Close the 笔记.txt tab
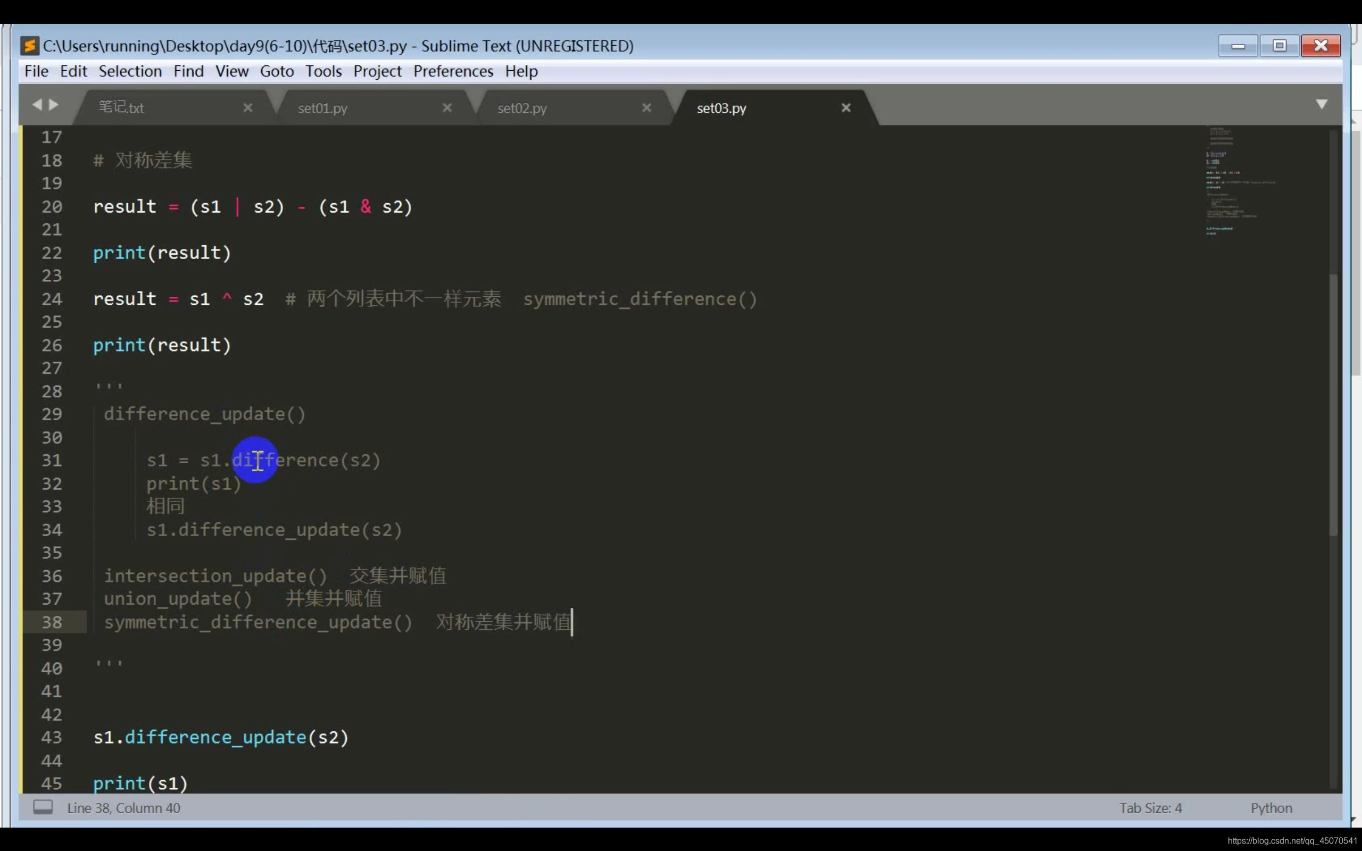1362x851 pixels. click(x=247, y=107)
